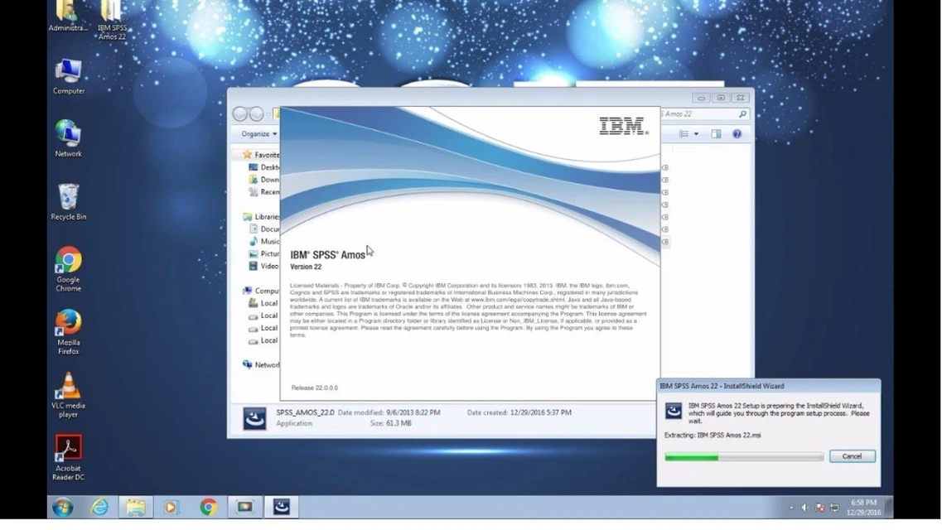942x530 pixels.
Task: Toggle the Explorer preview pane
Action: pos(716,134)
